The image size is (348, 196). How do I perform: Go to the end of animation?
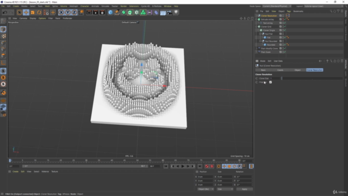(x=200, y=166)
